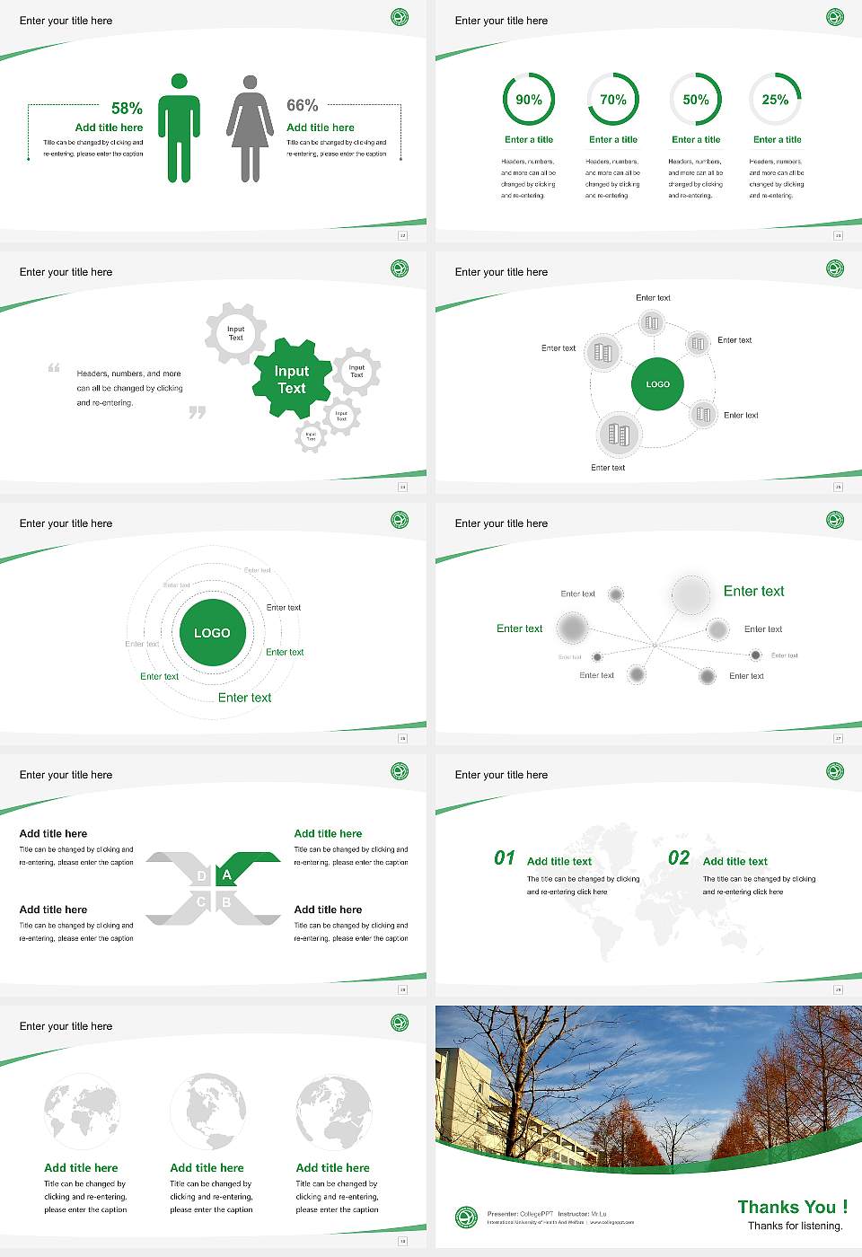Click the 90% progress ring
This screenshot has width=862, height=1257.
coord(529,100)
